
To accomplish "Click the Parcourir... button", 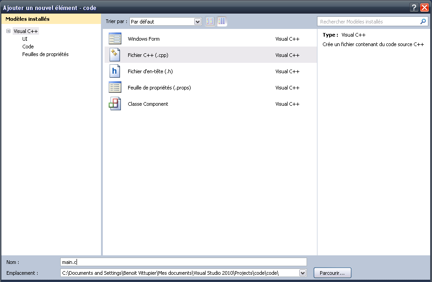I will [x=332, y=273].
